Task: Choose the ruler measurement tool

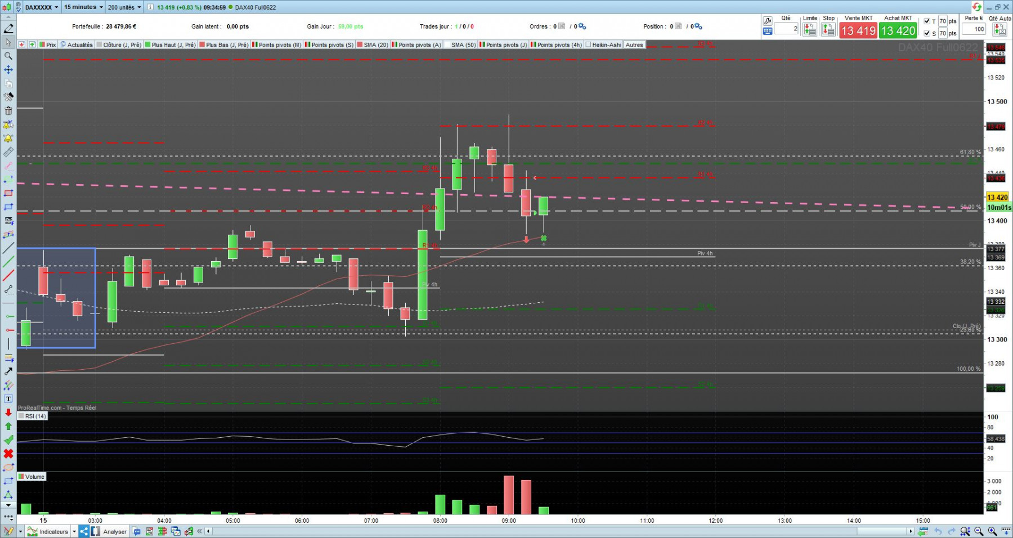Action: [8, 152]
